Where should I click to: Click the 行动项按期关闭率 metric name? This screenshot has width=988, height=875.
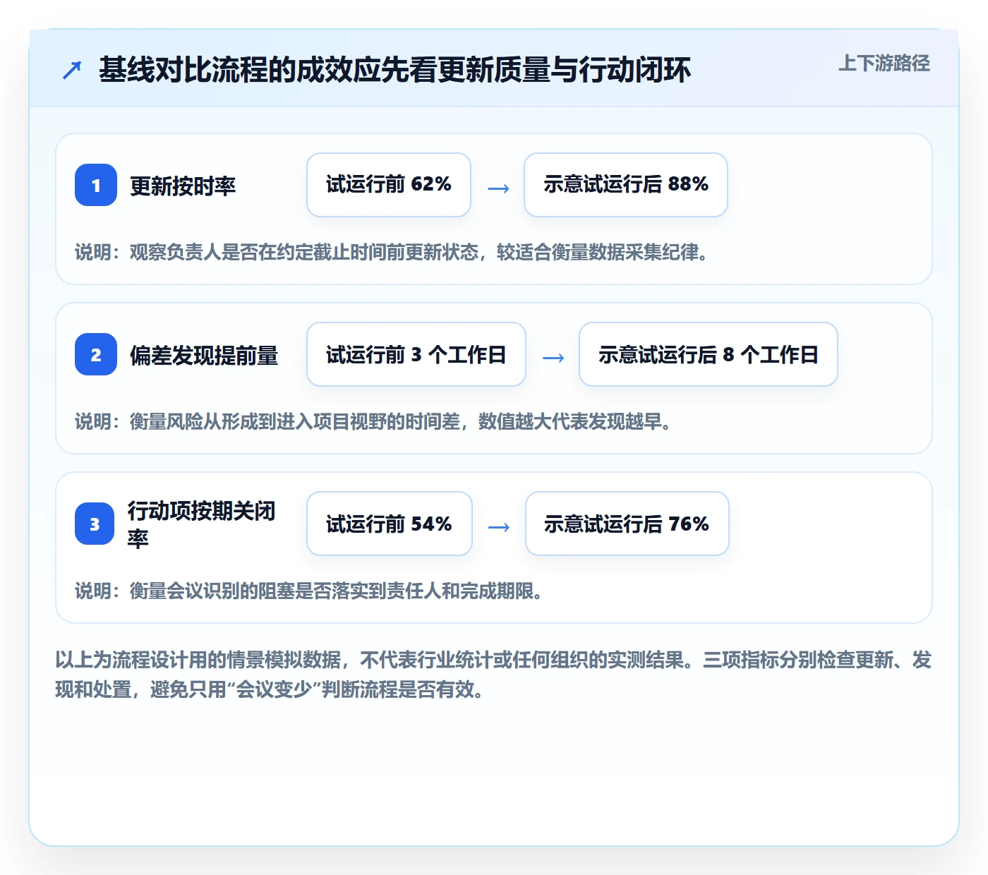click(x=202, y=524)
